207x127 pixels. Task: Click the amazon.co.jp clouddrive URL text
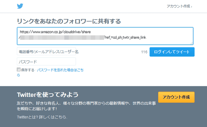pyautogui.click(x=83, y=35)
